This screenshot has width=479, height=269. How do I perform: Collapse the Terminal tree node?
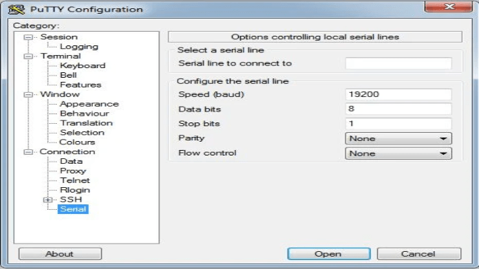28,56
